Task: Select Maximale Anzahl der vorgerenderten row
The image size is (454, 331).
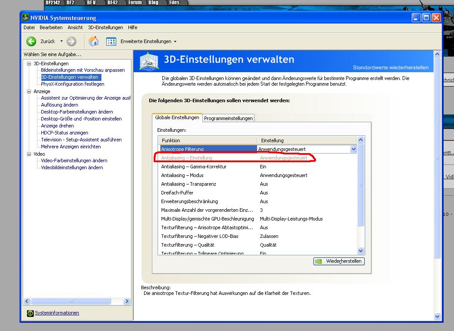Action: pyautogui.click(x=258, y=210)
